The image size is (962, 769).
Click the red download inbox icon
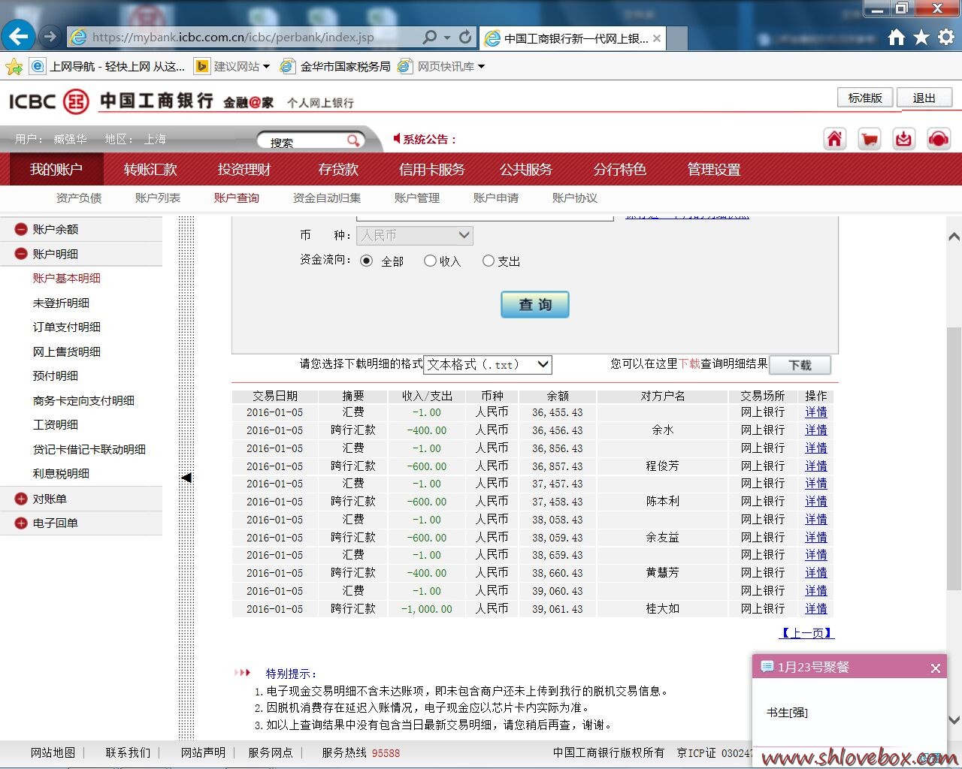[903, 139]
